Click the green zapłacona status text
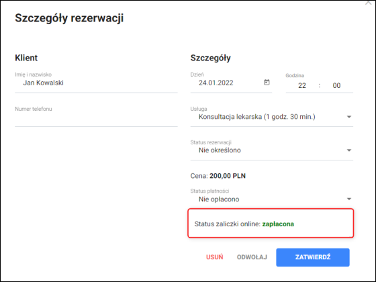The image size is (376, 282). [278, 224]
